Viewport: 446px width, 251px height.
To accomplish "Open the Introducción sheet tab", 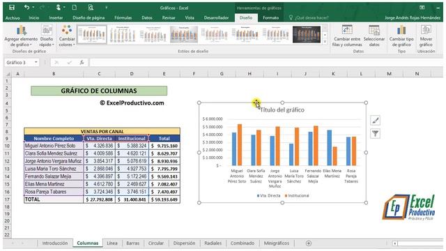I will click(55, 243).
